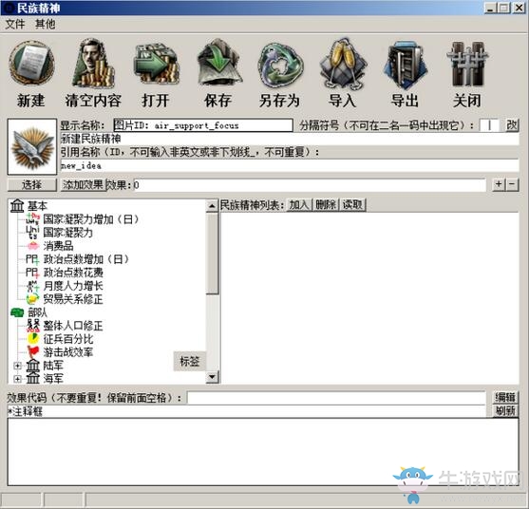Select 国家凝聚力 item in tree
Image resolution: width=529 pixels, height=509 pixels.
coord(67,233)
